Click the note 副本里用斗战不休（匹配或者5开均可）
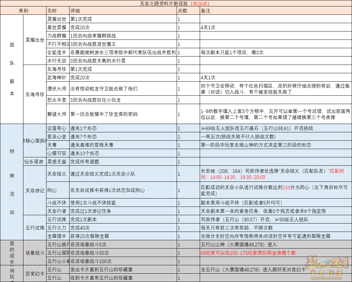Image resolution: width=352 pixels, height=282 pixels. coord(276,203)
